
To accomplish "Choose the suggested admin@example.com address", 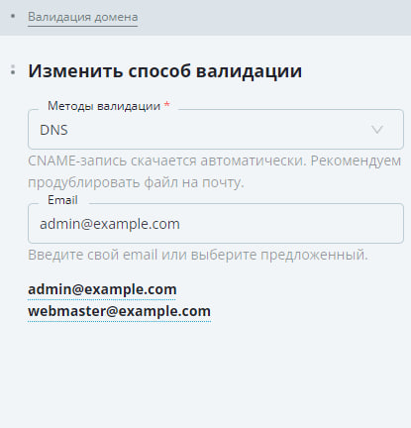I will click(x=102, y=289).
